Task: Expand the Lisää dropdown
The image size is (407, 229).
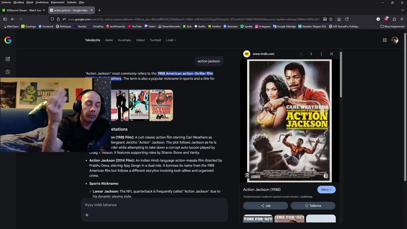Action: click(171, 40)
